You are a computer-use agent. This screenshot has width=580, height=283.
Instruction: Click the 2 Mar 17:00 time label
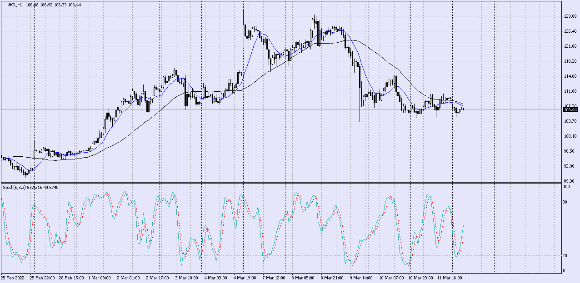158,277
